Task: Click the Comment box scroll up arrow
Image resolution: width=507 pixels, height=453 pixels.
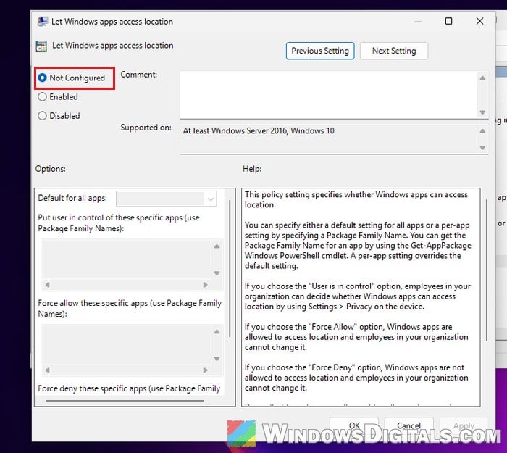Action: [x=482, y=78]
